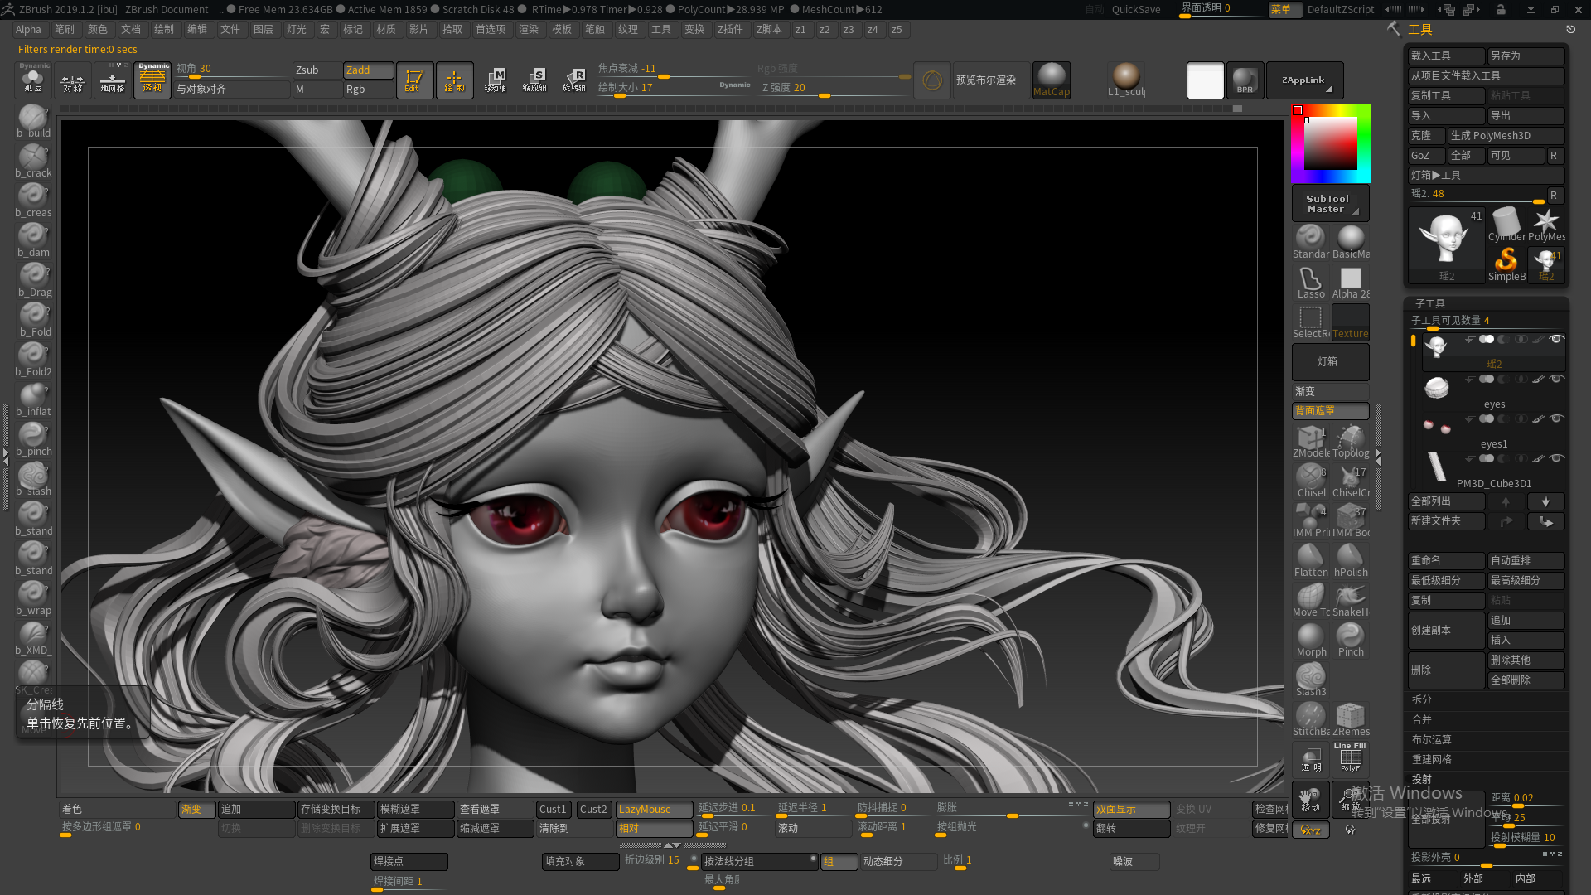Viewport: 1591px width, 895px height.
Task: Select the Standard brush in side shelf
Action: click(1311, 242)
